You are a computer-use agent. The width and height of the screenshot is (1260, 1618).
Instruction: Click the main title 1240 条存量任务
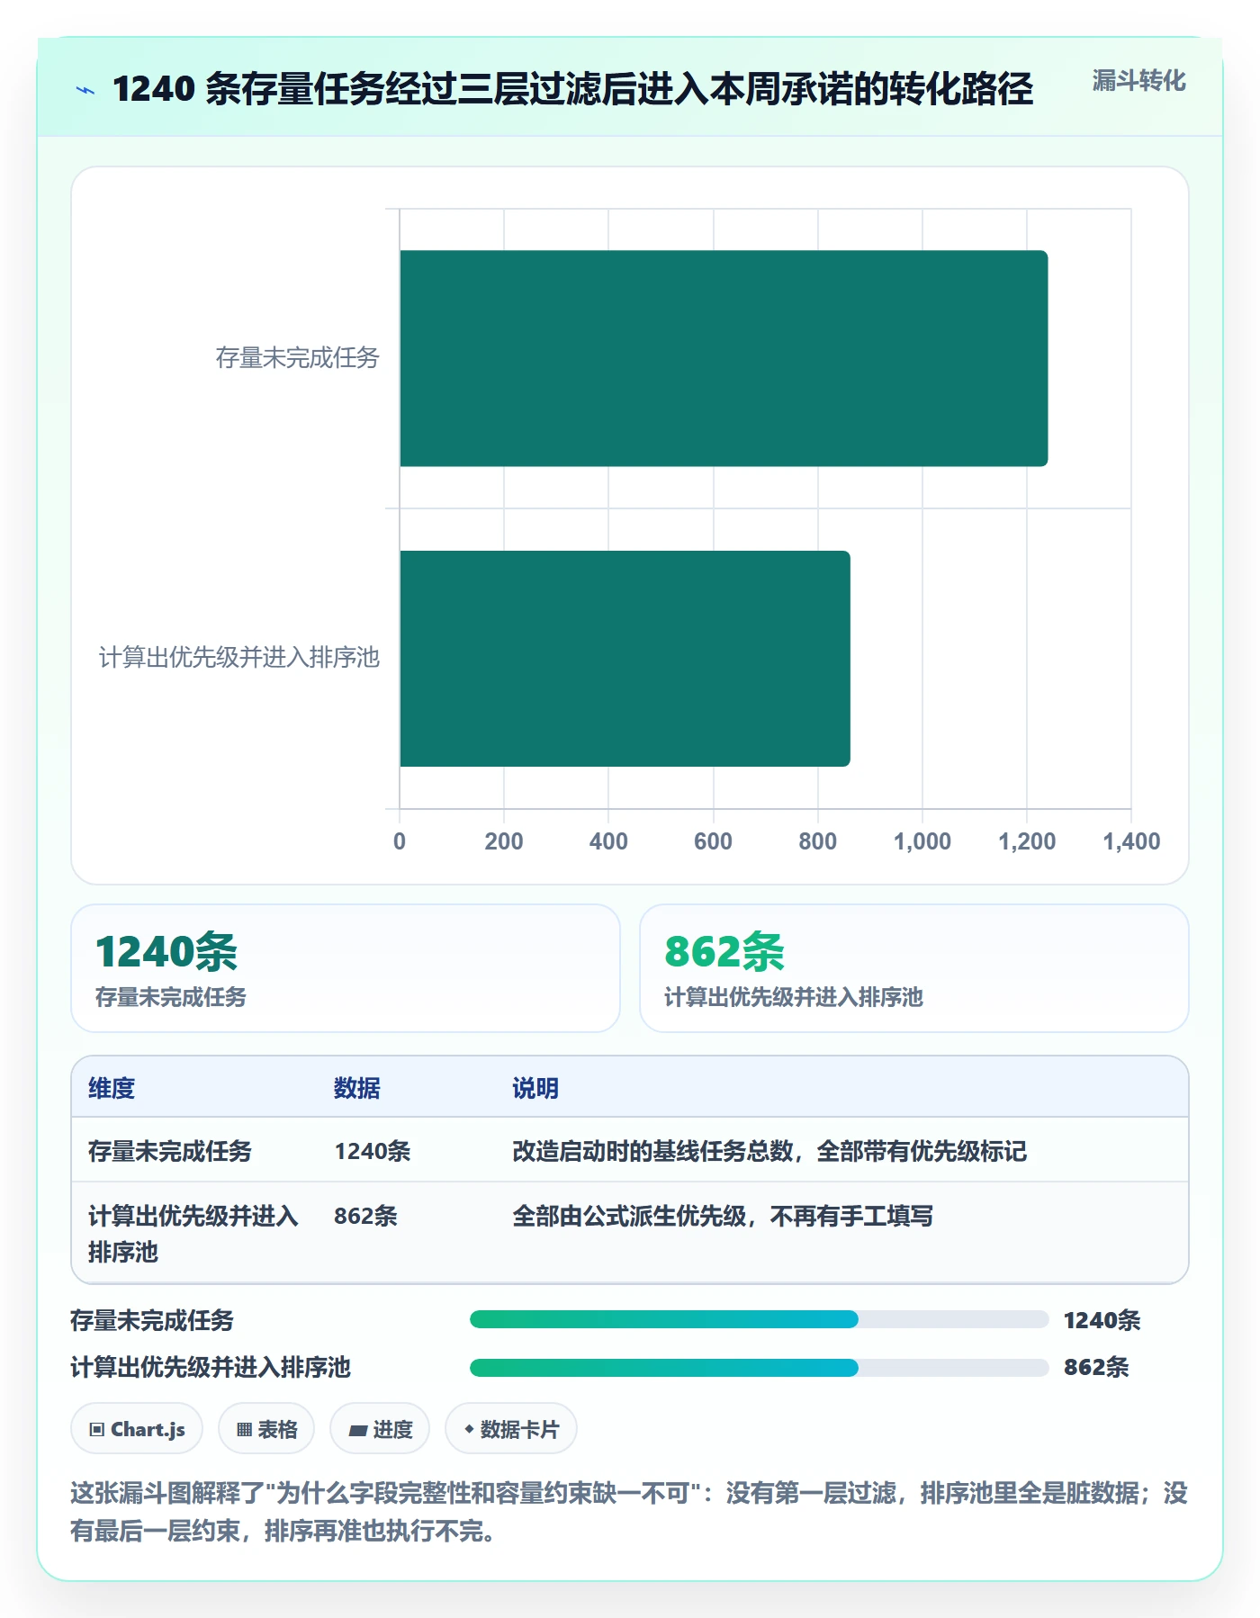[572, 89]
